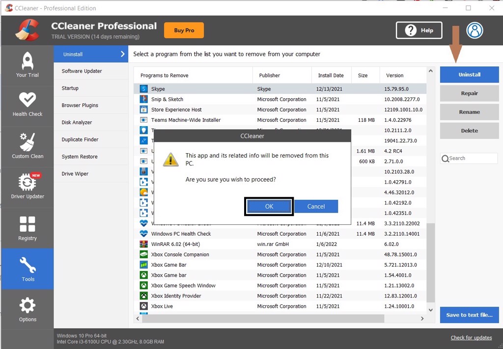Open Disk Analyzer section

(91, 122)
